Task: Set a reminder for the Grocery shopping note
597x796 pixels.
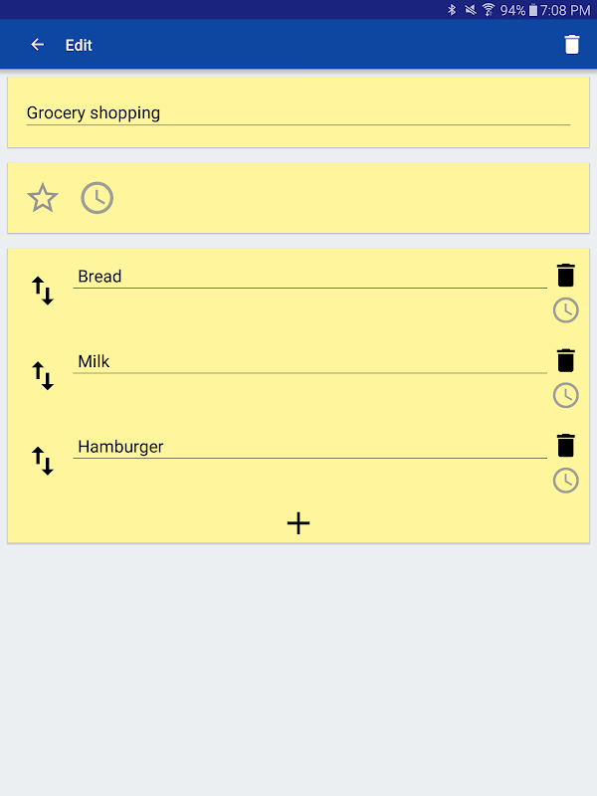Action: (x=97, y=198)
